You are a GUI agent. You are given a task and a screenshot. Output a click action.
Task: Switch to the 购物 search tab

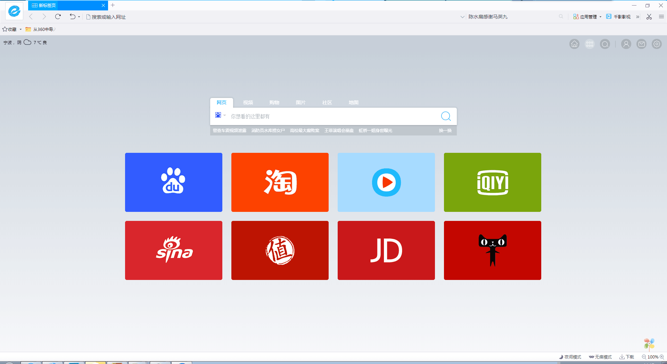point(274,102)
